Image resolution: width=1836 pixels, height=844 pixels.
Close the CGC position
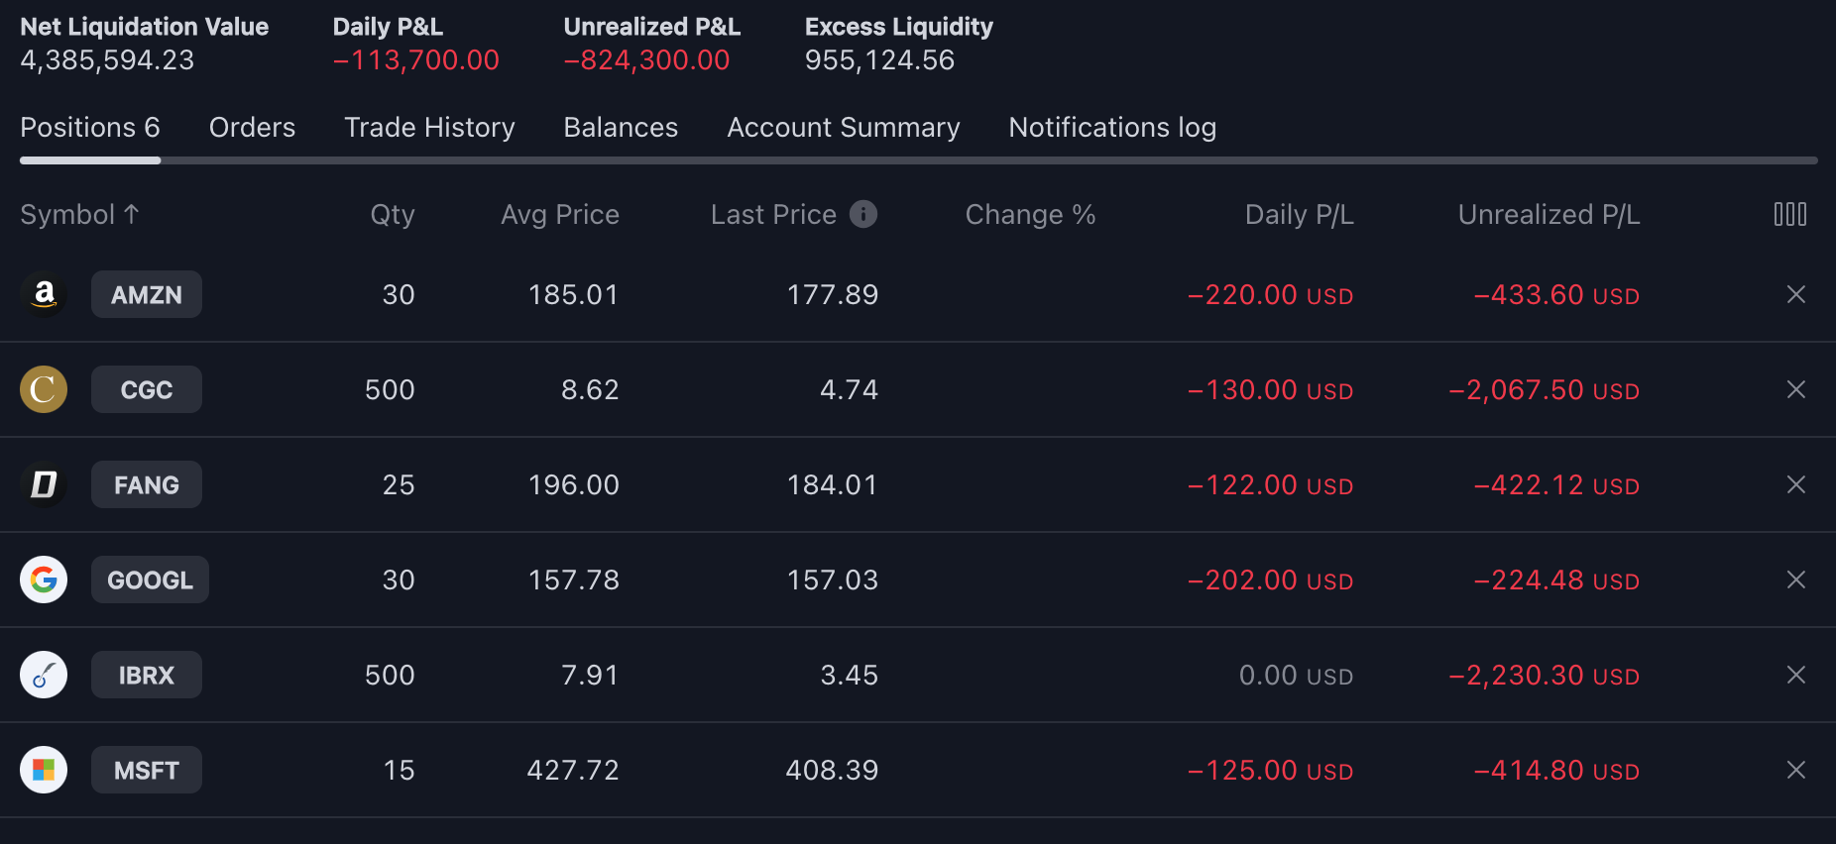(x=1795, y=389)
